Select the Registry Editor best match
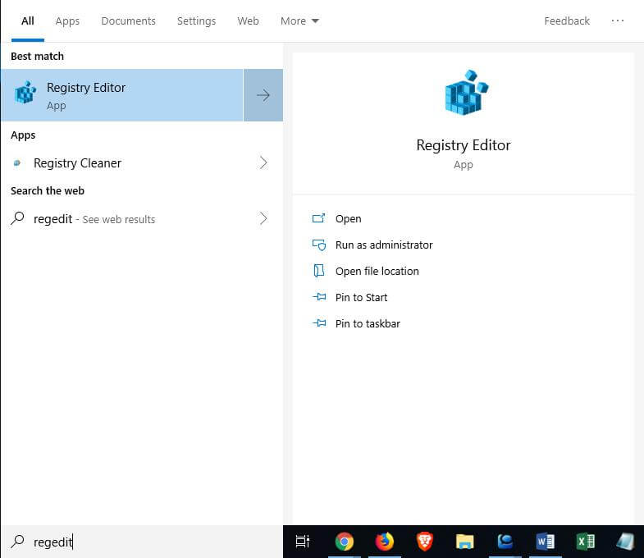Image resolution: width=644 pixels, height=558 pixels. (122, 95)
